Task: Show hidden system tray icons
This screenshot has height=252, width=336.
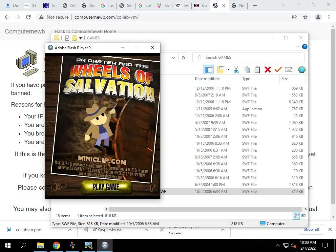Action: 278,245
